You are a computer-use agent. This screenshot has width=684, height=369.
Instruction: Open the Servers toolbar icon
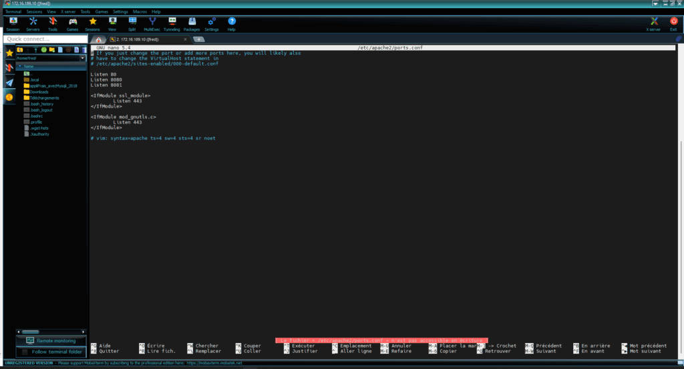(33, 24)
